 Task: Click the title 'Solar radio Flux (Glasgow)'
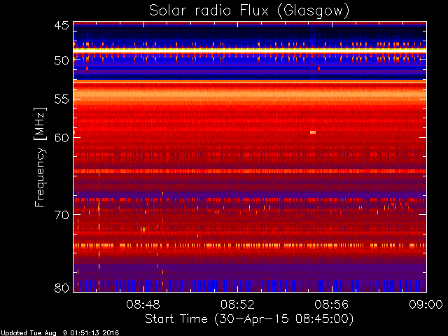click(x=249, y=11)
